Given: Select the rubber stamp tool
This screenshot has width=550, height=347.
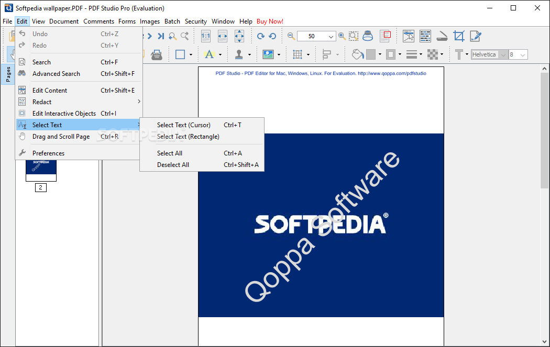Looking at the screenshot, I should [239, 54].
